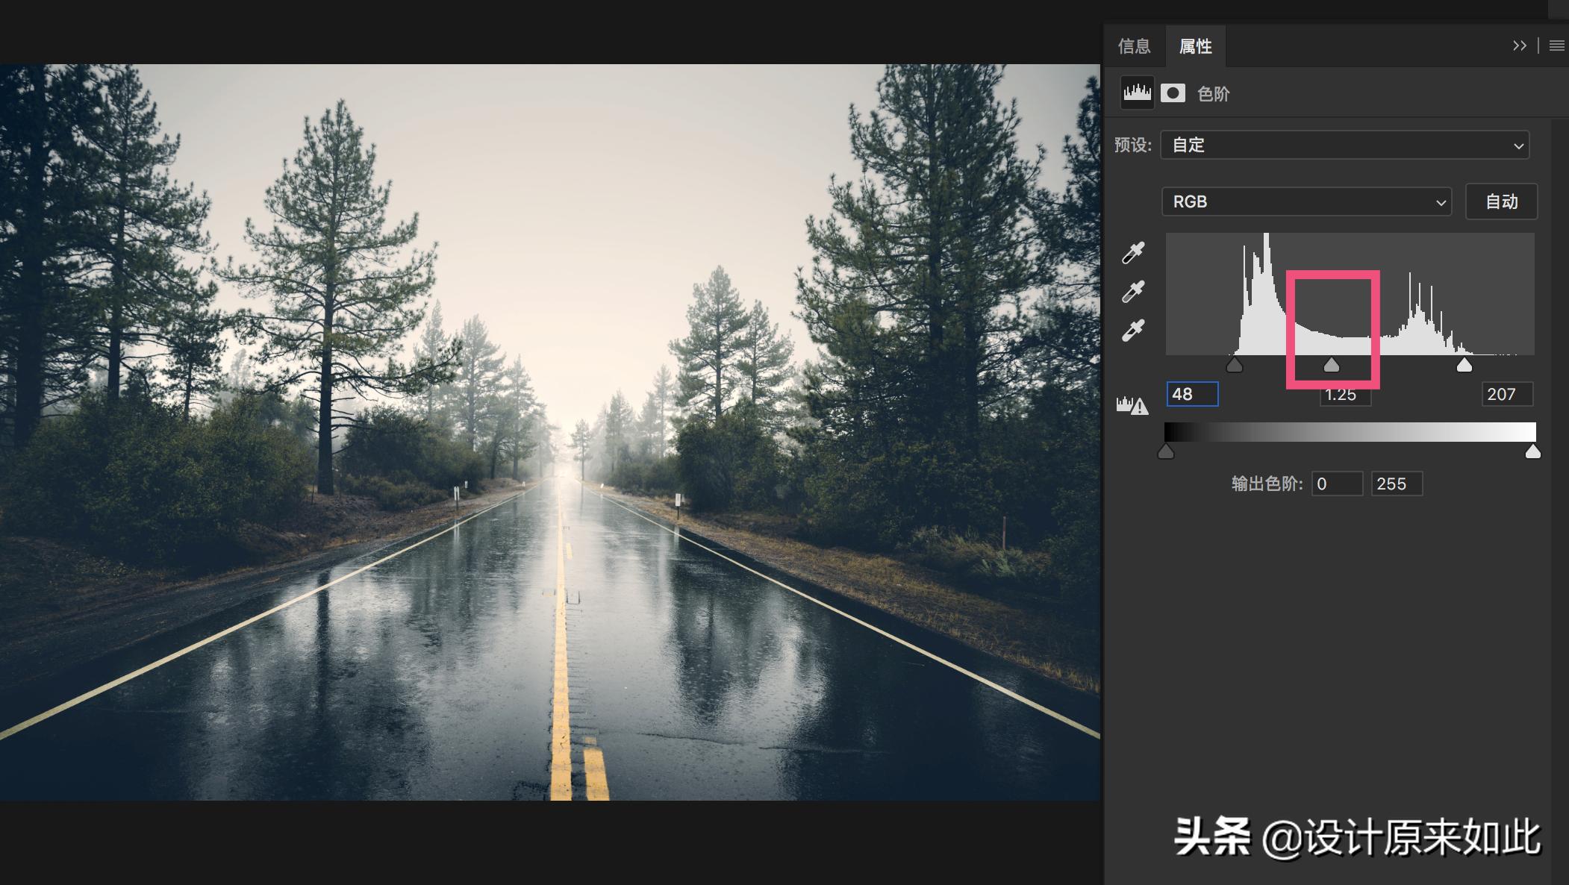Open the panel options menu icon

1556,46
